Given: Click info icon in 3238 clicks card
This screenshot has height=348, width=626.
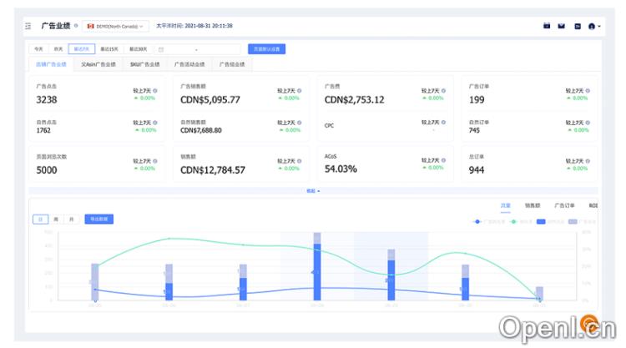Looking at the screenshot, I should 155,91.
